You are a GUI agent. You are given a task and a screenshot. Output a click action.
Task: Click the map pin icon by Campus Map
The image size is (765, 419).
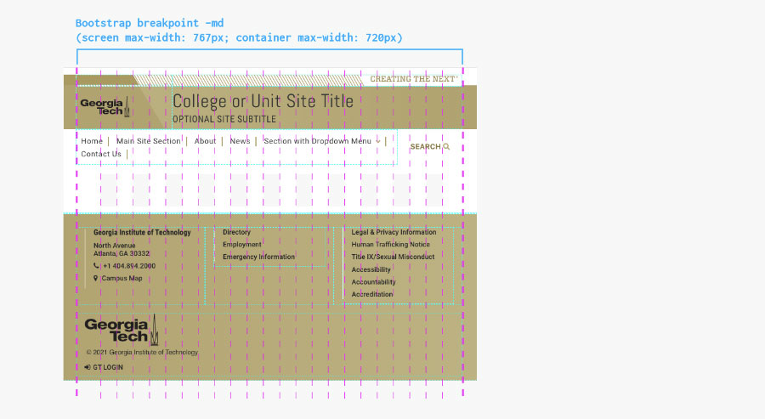tap(95, 278)
